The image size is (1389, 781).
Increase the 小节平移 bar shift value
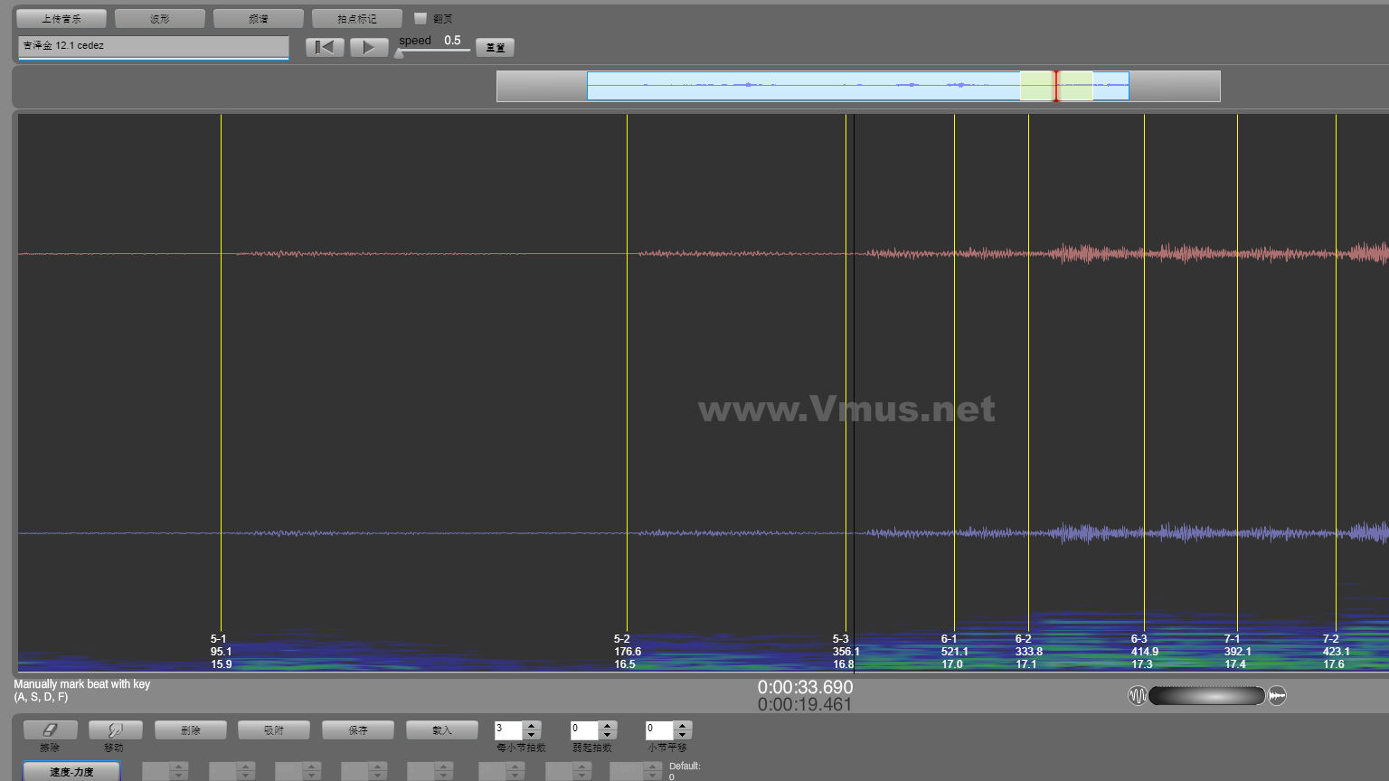683,725
